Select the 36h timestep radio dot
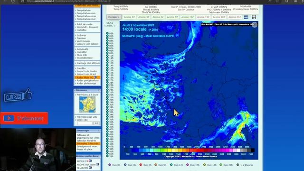 (107, 119)
